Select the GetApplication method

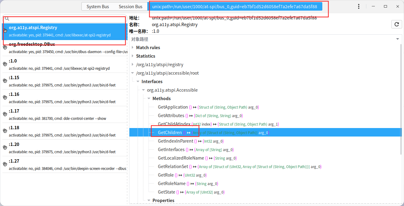tap(173, 107)
